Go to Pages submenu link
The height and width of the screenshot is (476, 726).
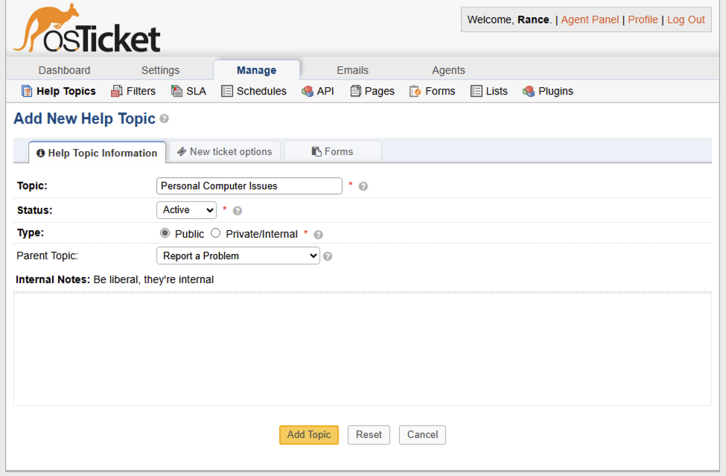click(x=380, y=91)
